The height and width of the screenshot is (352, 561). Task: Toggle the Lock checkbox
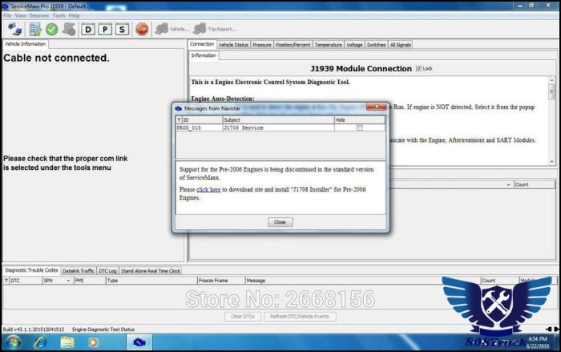click(419, 69)
